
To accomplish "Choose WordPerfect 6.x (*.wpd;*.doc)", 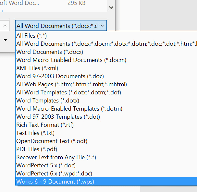I will point(106,174).
